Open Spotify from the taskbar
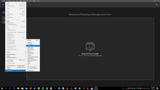This screenshot has width=160, height=90. click(43, 88)
